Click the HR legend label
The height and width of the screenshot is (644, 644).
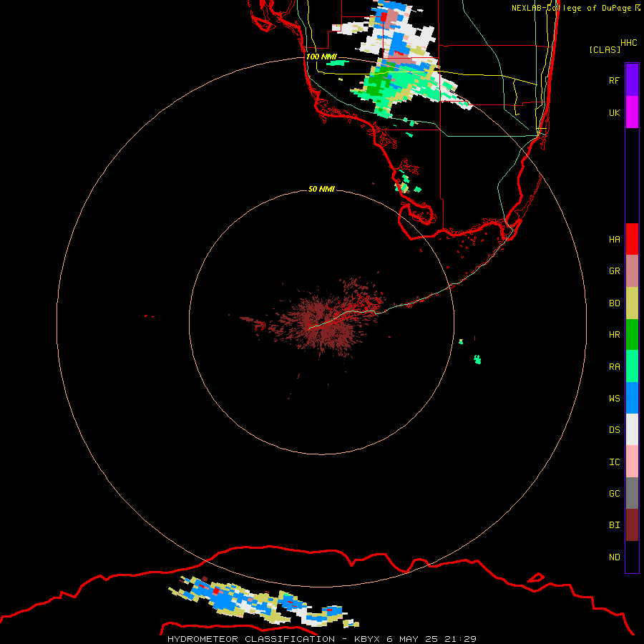(614, 335)
